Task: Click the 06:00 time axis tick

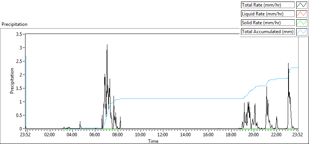Action: (x=95, y=135)
